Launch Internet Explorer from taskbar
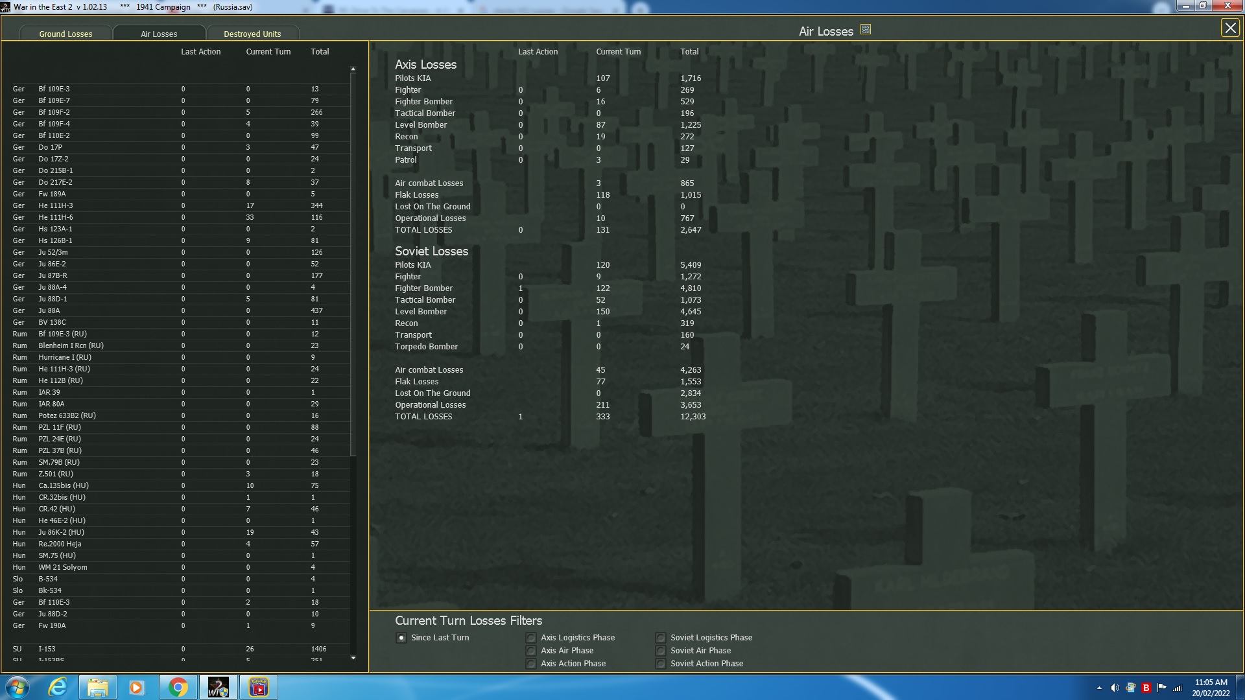1245x700 pixels. (x=58, y=687)
